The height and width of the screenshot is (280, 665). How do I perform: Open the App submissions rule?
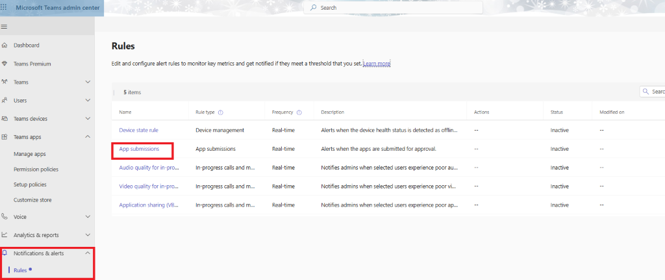coord(139,149)
